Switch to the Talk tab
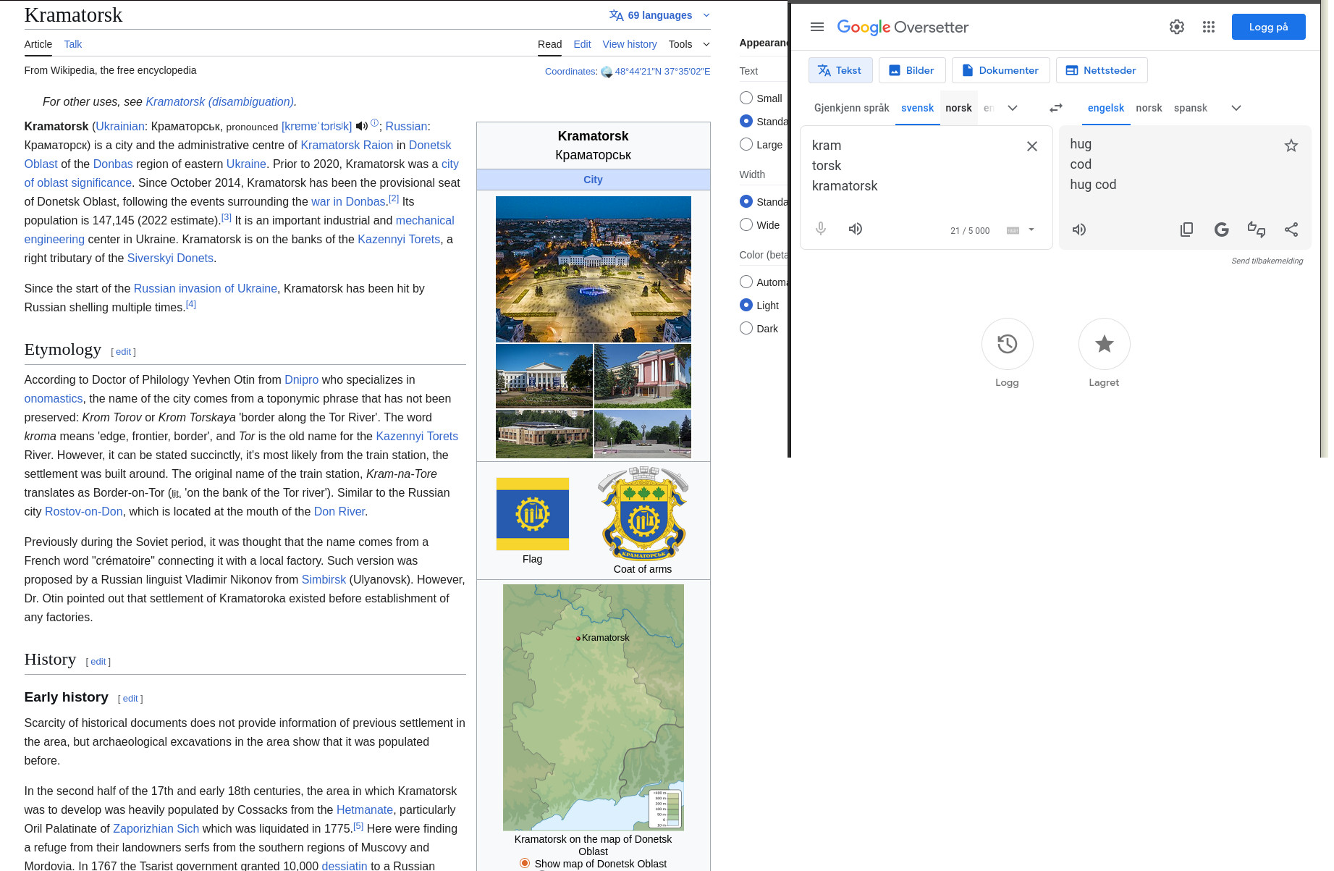Viewport: 1334px width, 871px height. coord(72,44)
